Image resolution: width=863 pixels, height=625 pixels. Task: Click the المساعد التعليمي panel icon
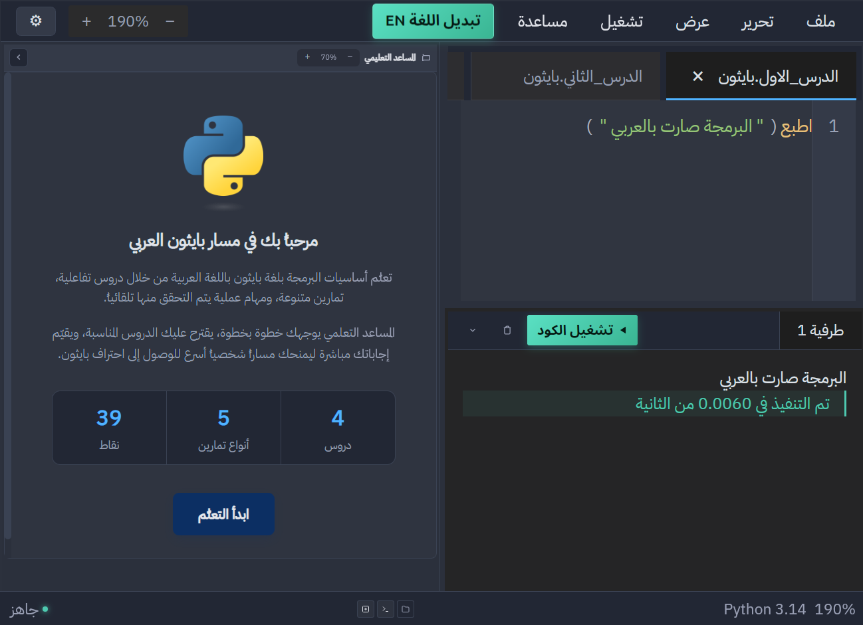[426, 58]
